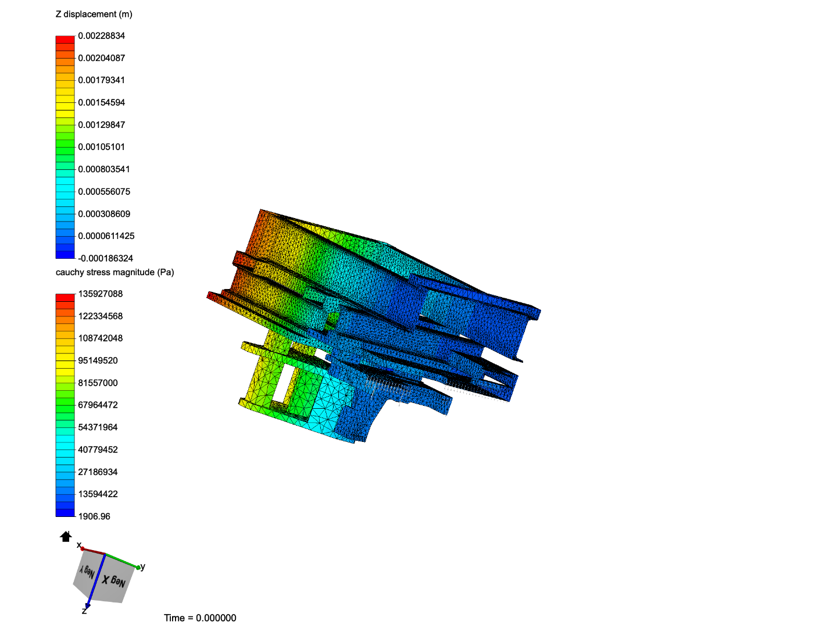Click the stress value 54371964
The image size is (837, 628).
tap(98, 427)
